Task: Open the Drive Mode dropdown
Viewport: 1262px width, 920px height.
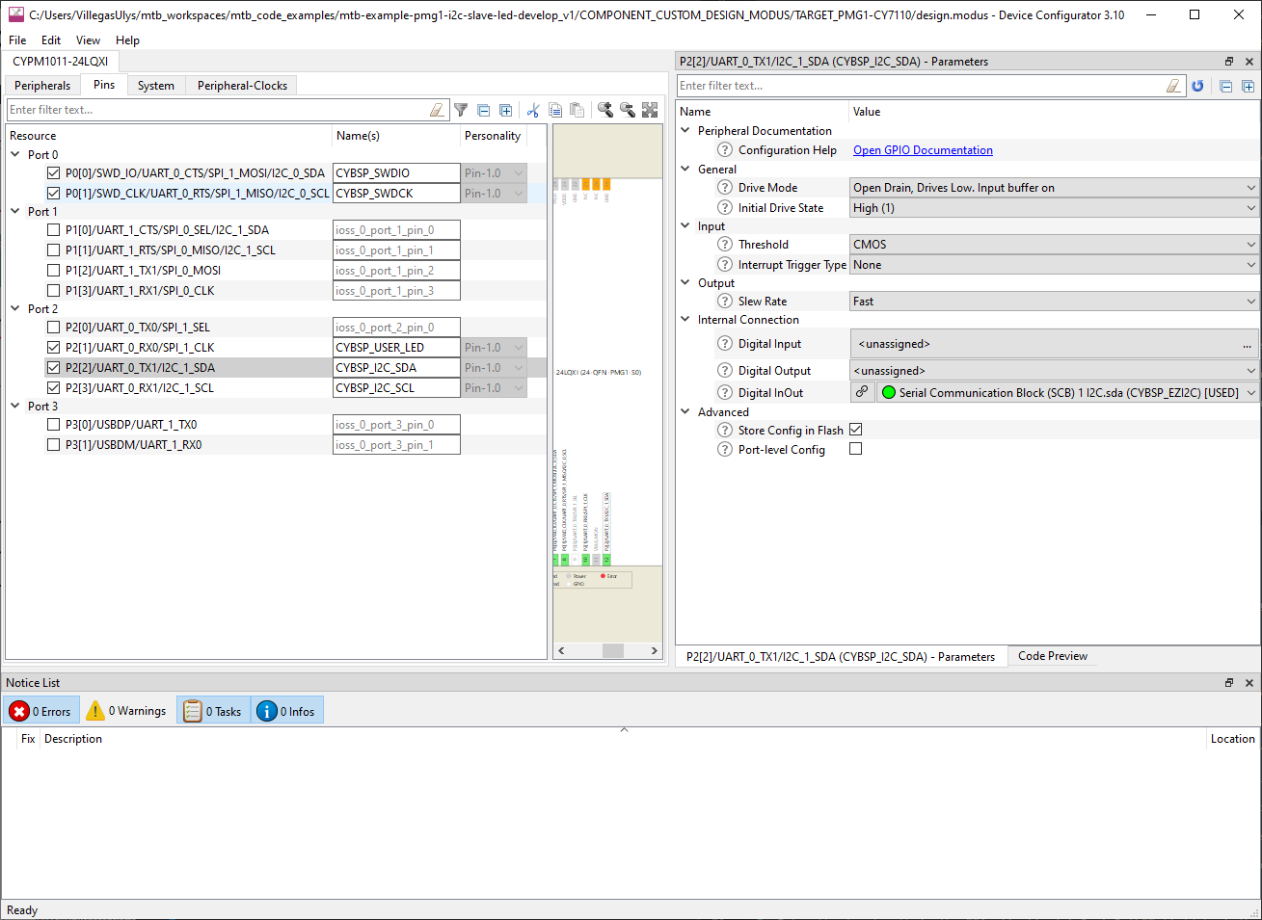Action: pos(1055,188)
